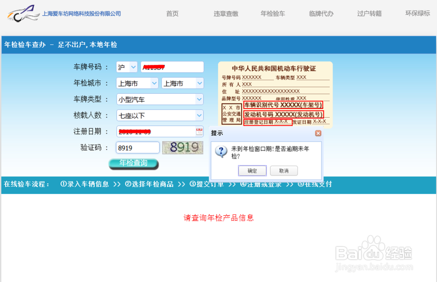
Task: Click the question mark icon in the dialog
Action: click(x=221, y=152)
